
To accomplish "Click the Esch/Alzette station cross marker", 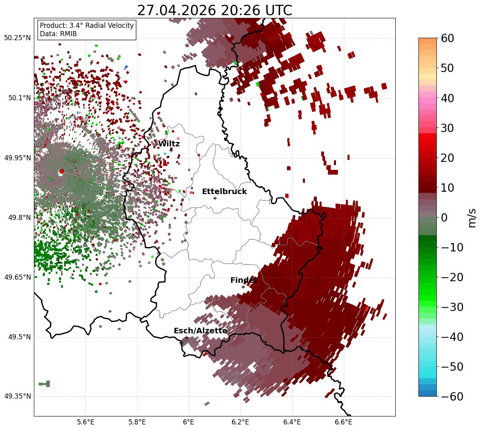I will [186, 337].
